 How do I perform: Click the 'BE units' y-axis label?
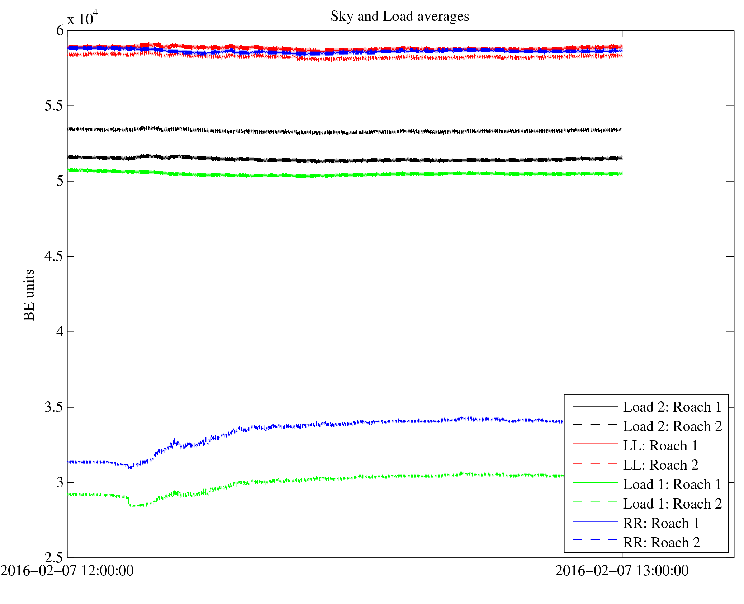pyautogui.click(x=29, y=295)
